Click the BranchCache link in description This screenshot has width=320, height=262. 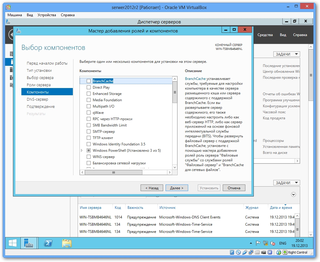click(195, 79)
